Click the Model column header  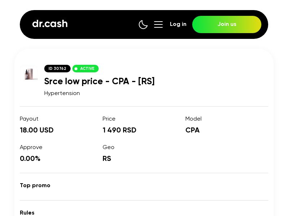click(x=193, y=119)
